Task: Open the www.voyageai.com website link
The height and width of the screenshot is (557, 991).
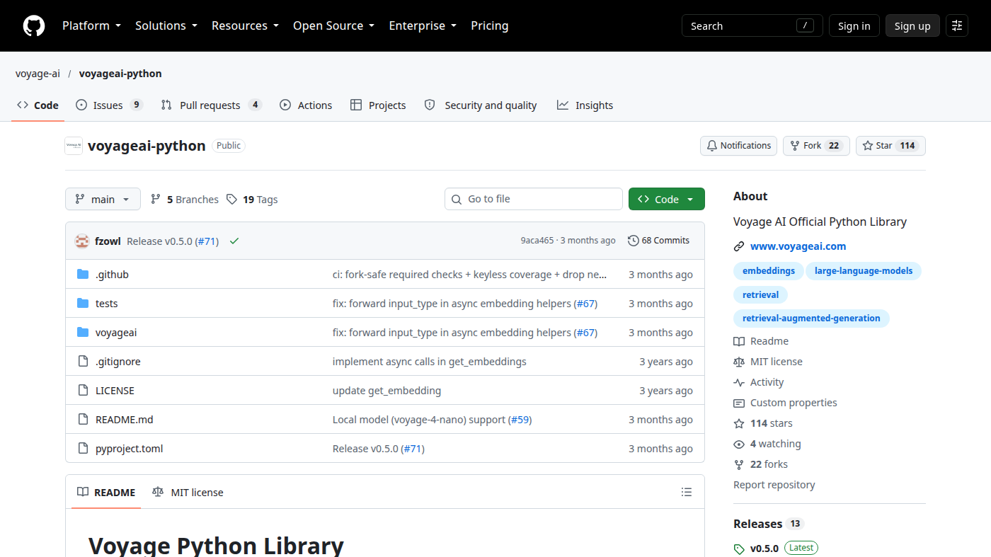Action: pos(798,246)
